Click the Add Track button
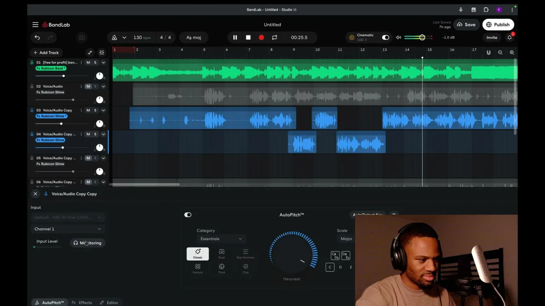 tap(46, 53)
